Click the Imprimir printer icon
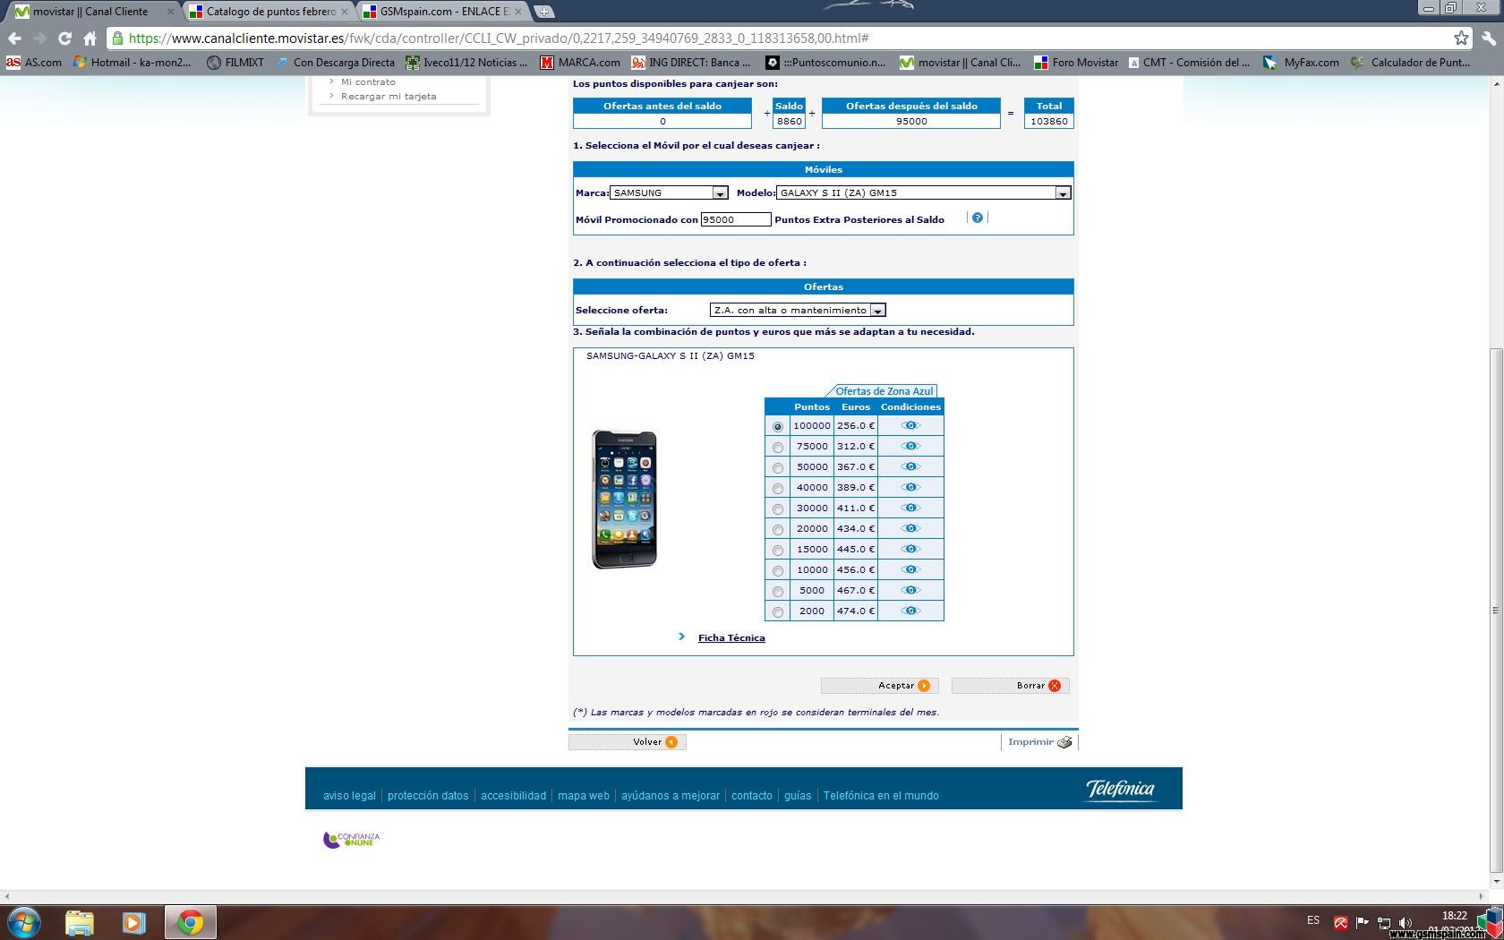 (x=1064, y=742)
